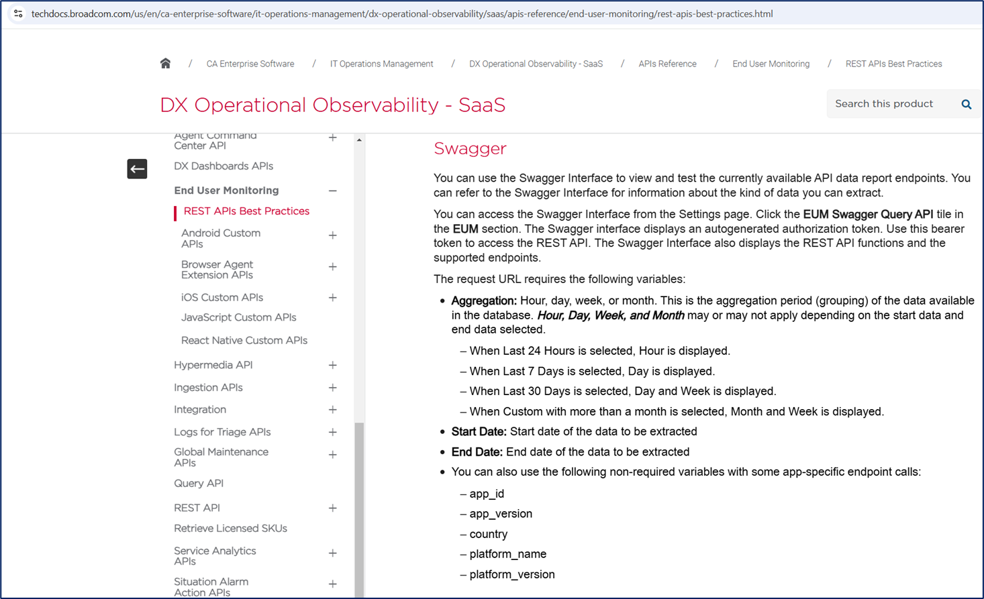The width and height of the screenshot is (984, 599).
Task: Click the home icon in breadcrumb
Action: click(x=165, y=64)
